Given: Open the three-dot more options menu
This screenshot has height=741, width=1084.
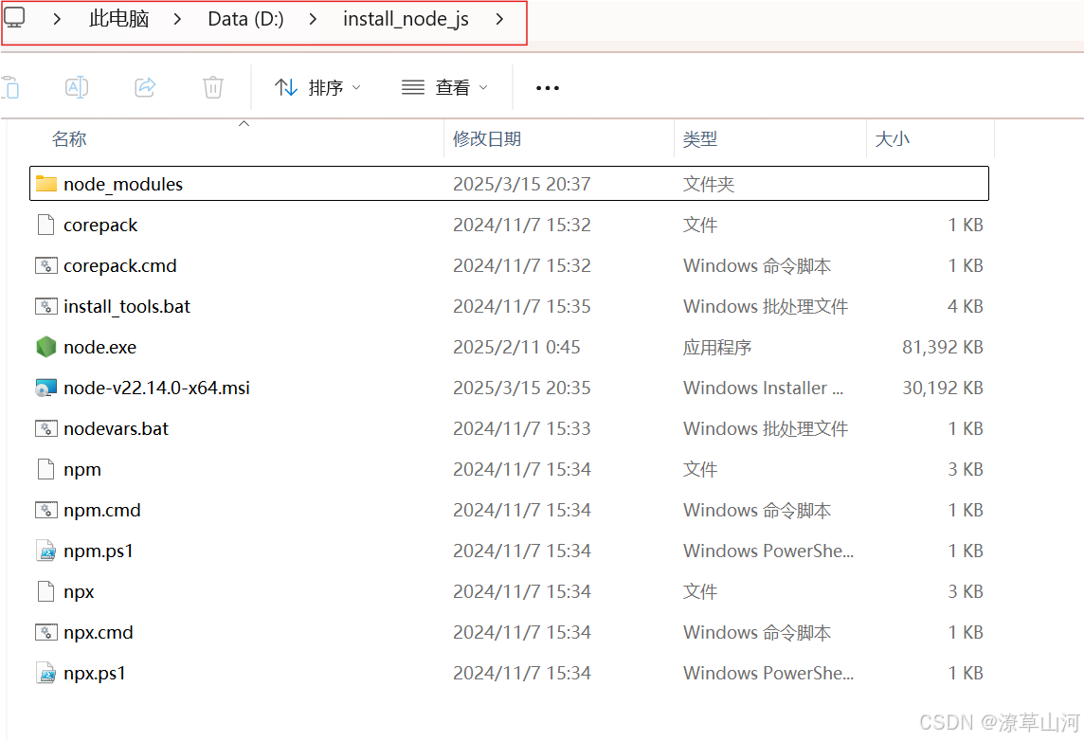Looking at the screenshot, I should 548,88.
